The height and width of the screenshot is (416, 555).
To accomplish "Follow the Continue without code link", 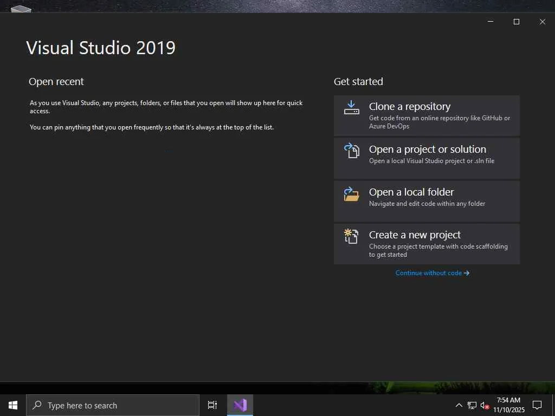I will pyautogui.click(x=432, y=273).
